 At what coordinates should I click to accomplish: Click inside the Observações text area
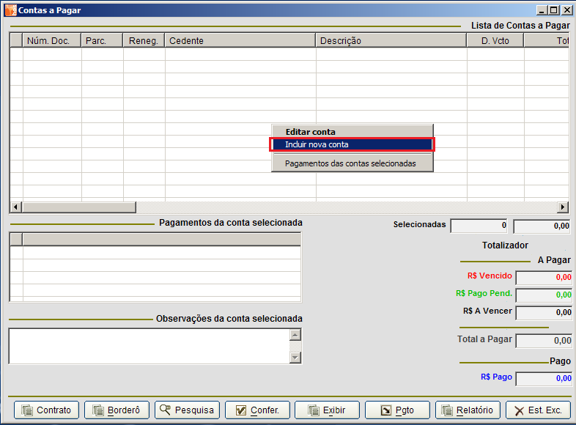[148, 345]
